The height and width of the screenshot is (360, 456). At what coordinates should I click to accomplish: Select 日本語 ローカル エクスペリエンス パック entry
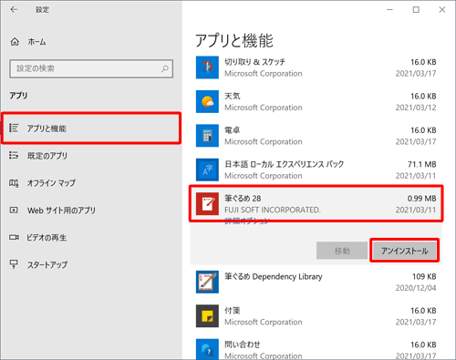pos(316,170)
